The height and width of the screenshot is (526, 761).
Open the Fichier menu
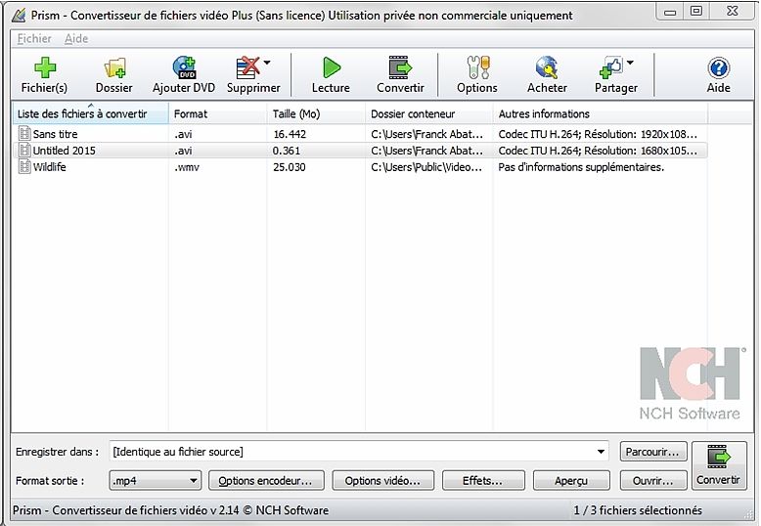pos(34,38)
